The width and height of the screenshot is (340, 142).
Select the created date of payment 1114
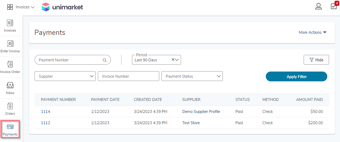pyautogui.click(x=151, y=112)
